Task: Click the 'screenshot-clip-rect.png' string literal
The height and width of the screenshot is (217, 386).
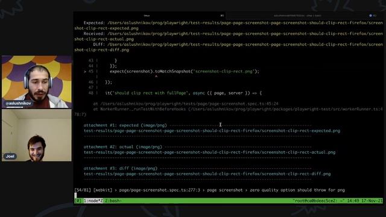Action: coord(224,71)
